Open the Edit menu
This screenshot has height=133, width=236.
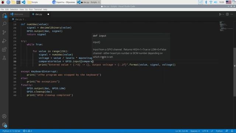click(7, 10)
